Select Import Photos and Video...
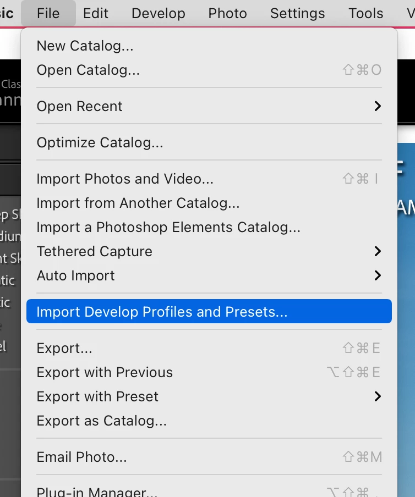Image resolution: width=415 pixels, height=497 pixels. [x=125, y=179]
